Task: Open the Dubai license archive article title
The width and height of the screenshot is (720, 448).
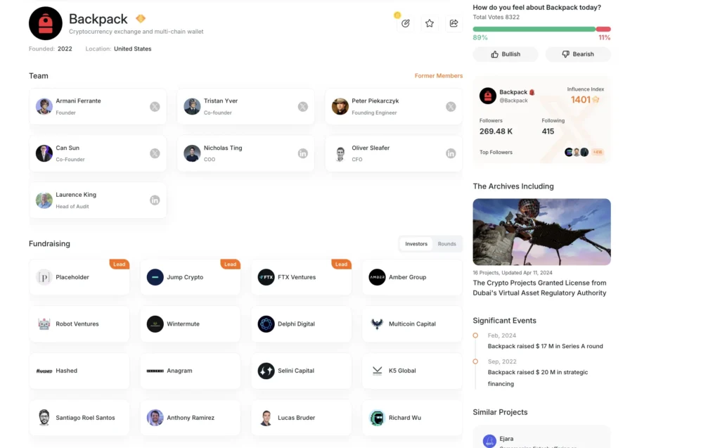Action: click(x=539, y=288)
